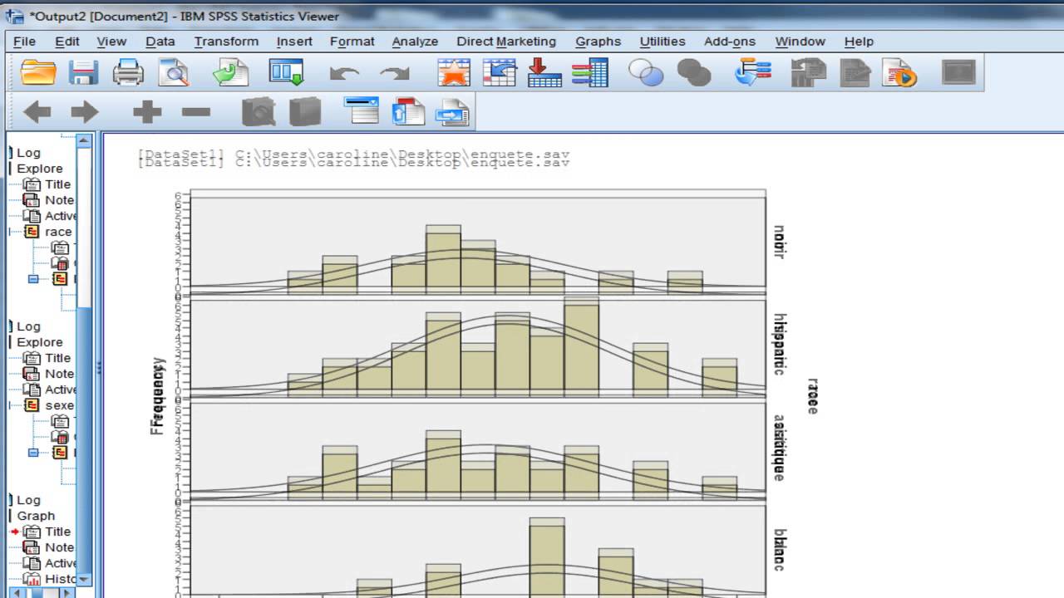The width and height of the screenshot is (1064, 598).
Task: Click the Insert Heading icon
Action: [362, 111]
